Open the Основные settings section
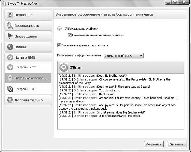Viewport: 191px width, 152px height. pos(28,15)
